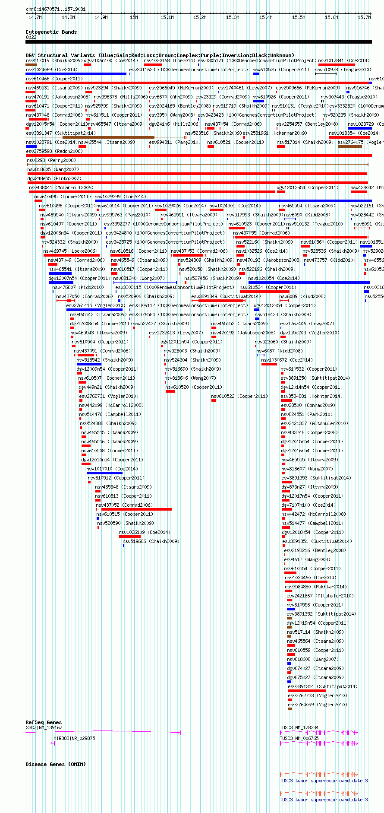Select nsv518542 (Shaikh2009) variant label
The image size is (384, 813).
click(x=105, y=360)
